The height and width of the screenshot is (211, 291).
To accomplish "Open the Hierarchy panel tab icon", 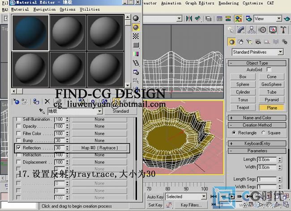I will pos(252,30).
